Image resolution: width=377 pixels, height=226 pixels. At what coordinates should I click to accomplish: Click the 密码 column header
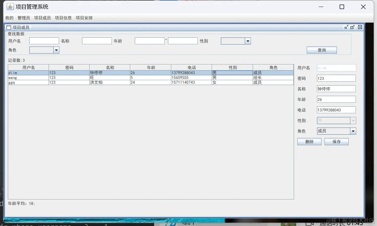(x=69, y=67)
